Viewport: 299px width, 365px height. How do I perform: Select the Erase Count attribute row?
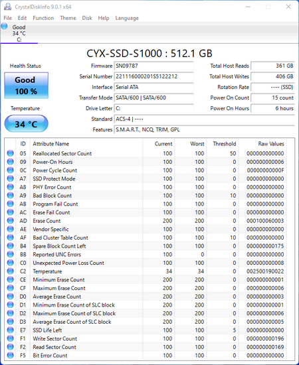tap(146, 221)
